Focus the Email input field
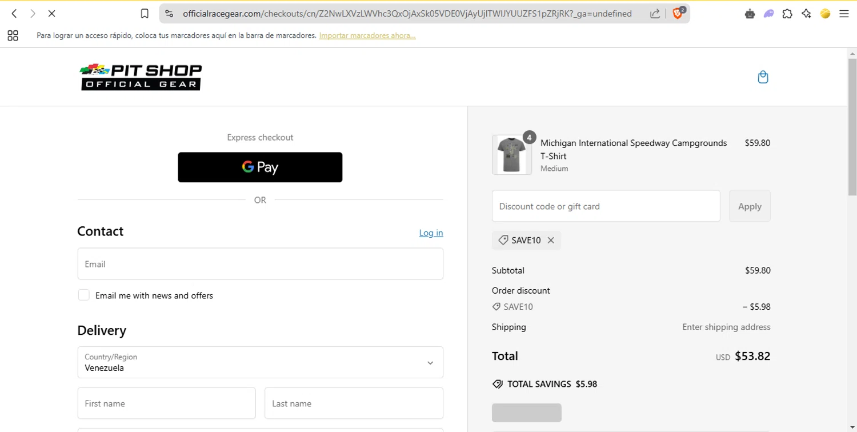The image size is (857, 432). tap(260, 264)
